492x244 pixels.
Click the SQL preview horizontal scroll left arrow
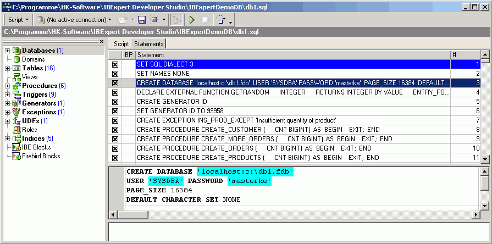pyautogui.click(x=113, y=215)
